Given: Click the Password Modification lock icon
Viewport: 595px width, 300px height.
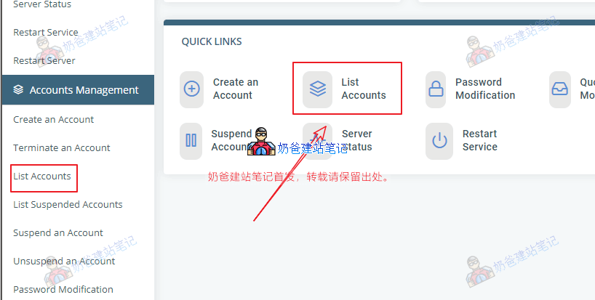Looking at the screenshot, I should 436,89.
